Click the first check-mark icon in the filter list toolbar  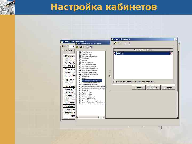(x=115, y=43)
